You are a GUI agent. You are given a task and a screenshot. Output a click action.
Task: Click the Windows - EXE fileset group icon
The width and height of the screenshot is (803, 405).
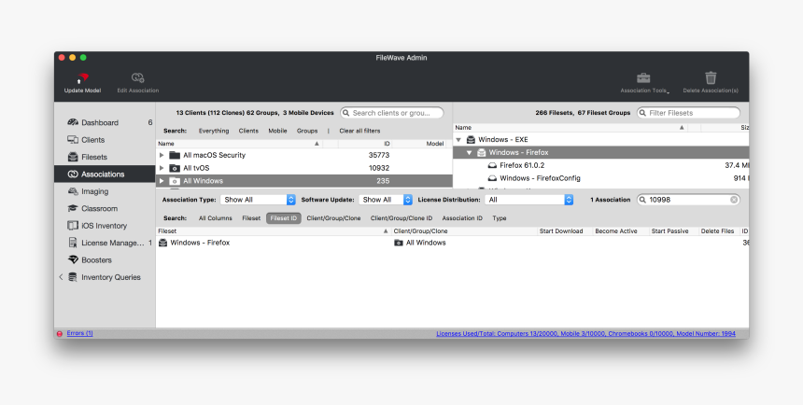tap(471, 139)
